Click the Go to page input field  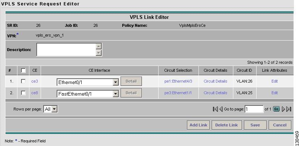click(254, 109)
